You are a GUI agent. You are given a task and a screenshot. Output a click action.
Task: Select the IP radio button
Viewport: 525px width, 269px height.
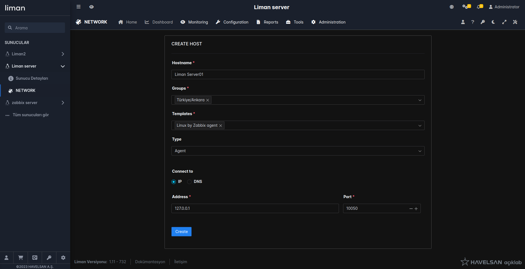(174, 182)
